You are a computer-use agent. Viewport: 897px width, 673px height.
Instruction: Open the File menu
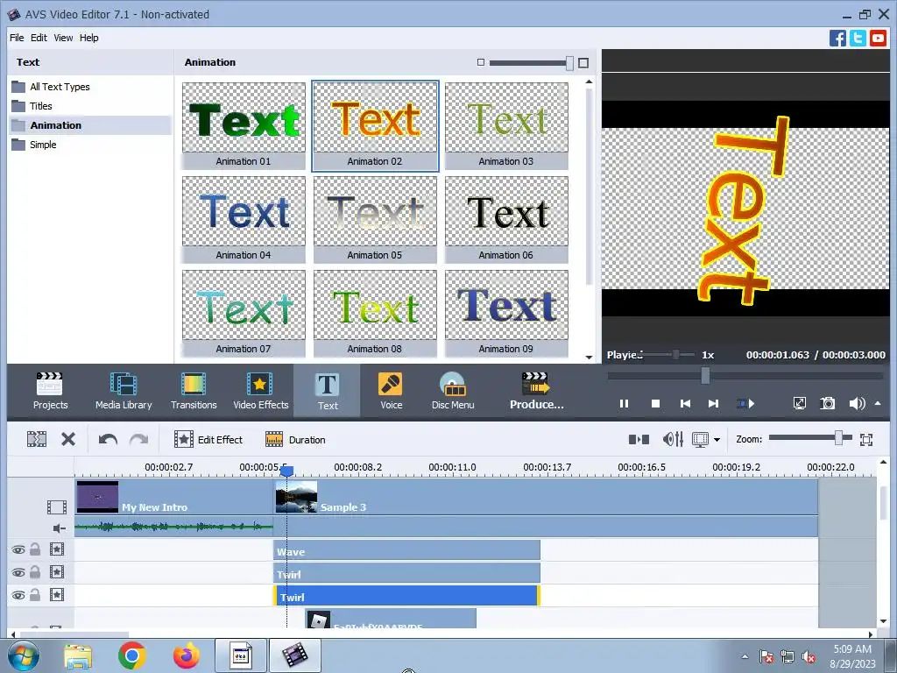pyautogui.click(x=17, y=38)
